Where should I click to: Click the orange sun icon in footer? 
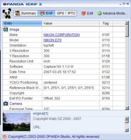point(5,136)
